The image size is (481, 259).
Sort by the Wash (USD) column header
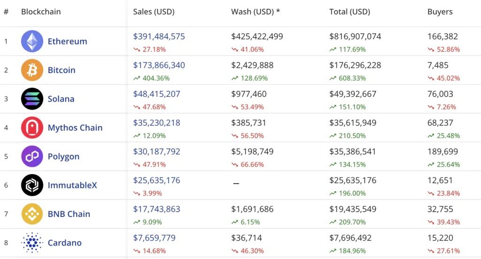[x=256, y=12]
